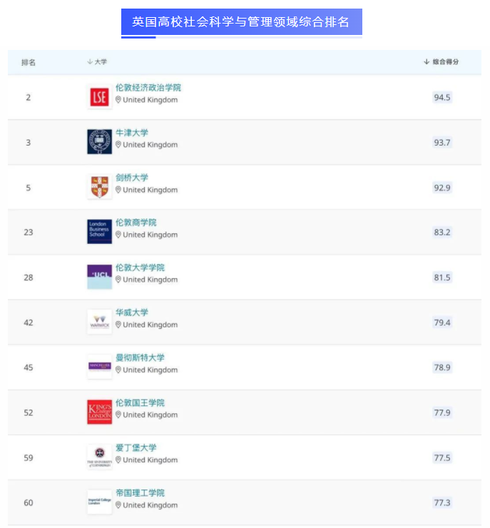
Task: Click the University of Manchester logo
Action: (99, 367)
